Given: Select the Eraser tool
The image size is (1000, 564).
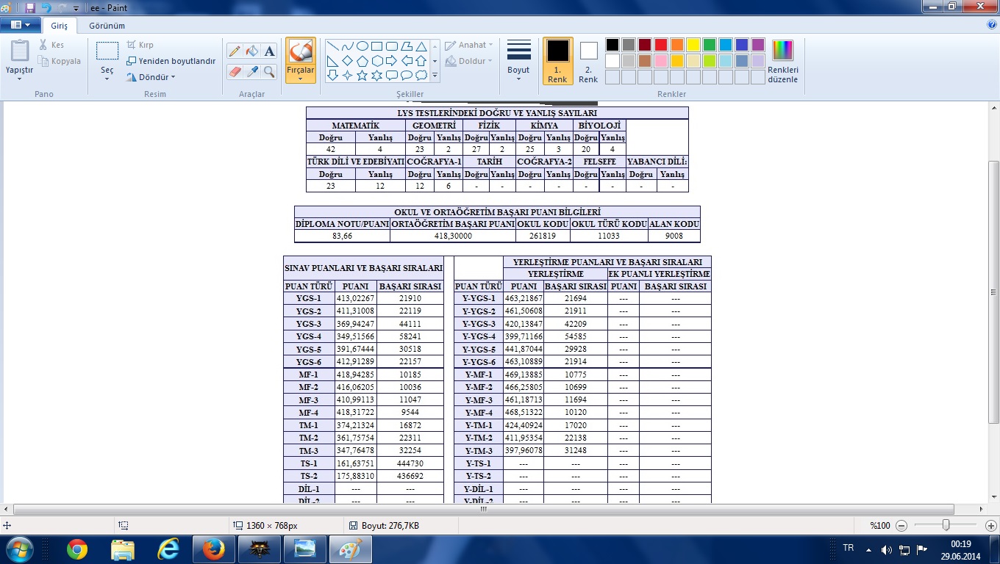Looking at the screenshot, I should pos(235,72).
